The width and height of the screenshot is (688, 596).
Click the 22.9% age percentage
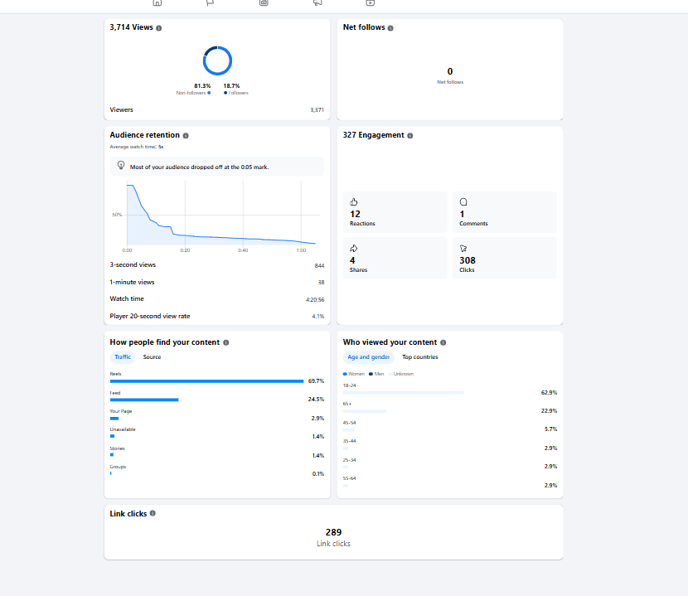tap(549, 411)
